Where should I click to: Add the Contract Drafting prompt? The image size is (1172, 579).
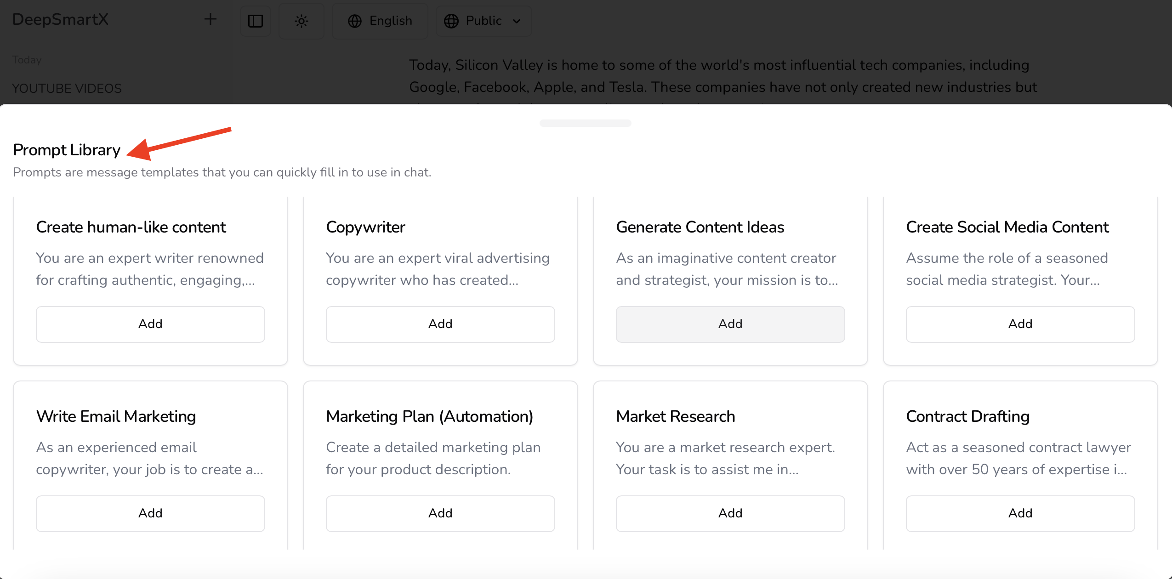point(1020,513)
